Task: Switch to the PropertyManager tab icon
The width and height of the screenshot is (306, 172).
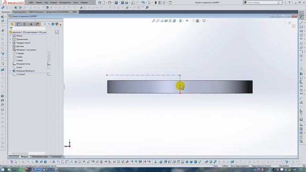Action: 18,24
